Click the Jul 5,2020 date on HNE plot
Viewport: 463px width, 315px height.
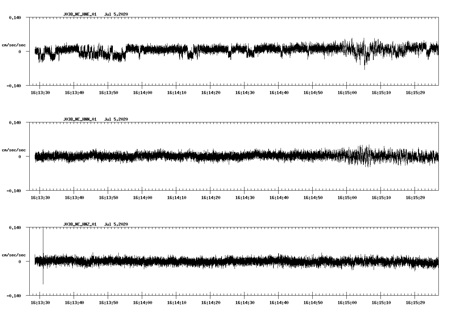pos(116,14)
